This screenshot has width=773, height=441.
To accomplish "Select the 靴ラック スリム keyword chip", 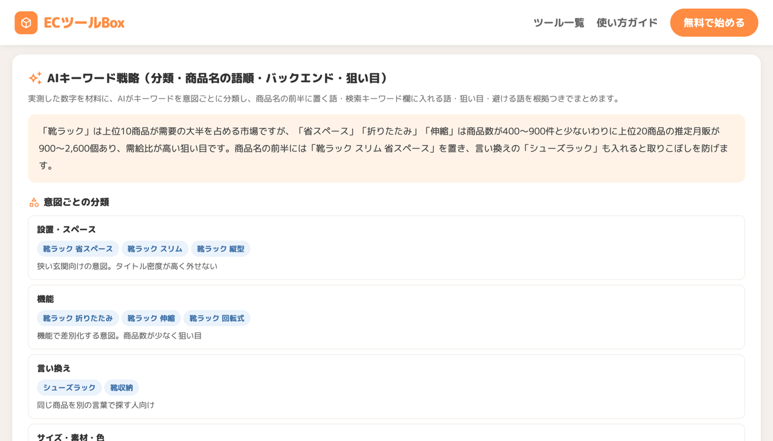I will 155,249.
